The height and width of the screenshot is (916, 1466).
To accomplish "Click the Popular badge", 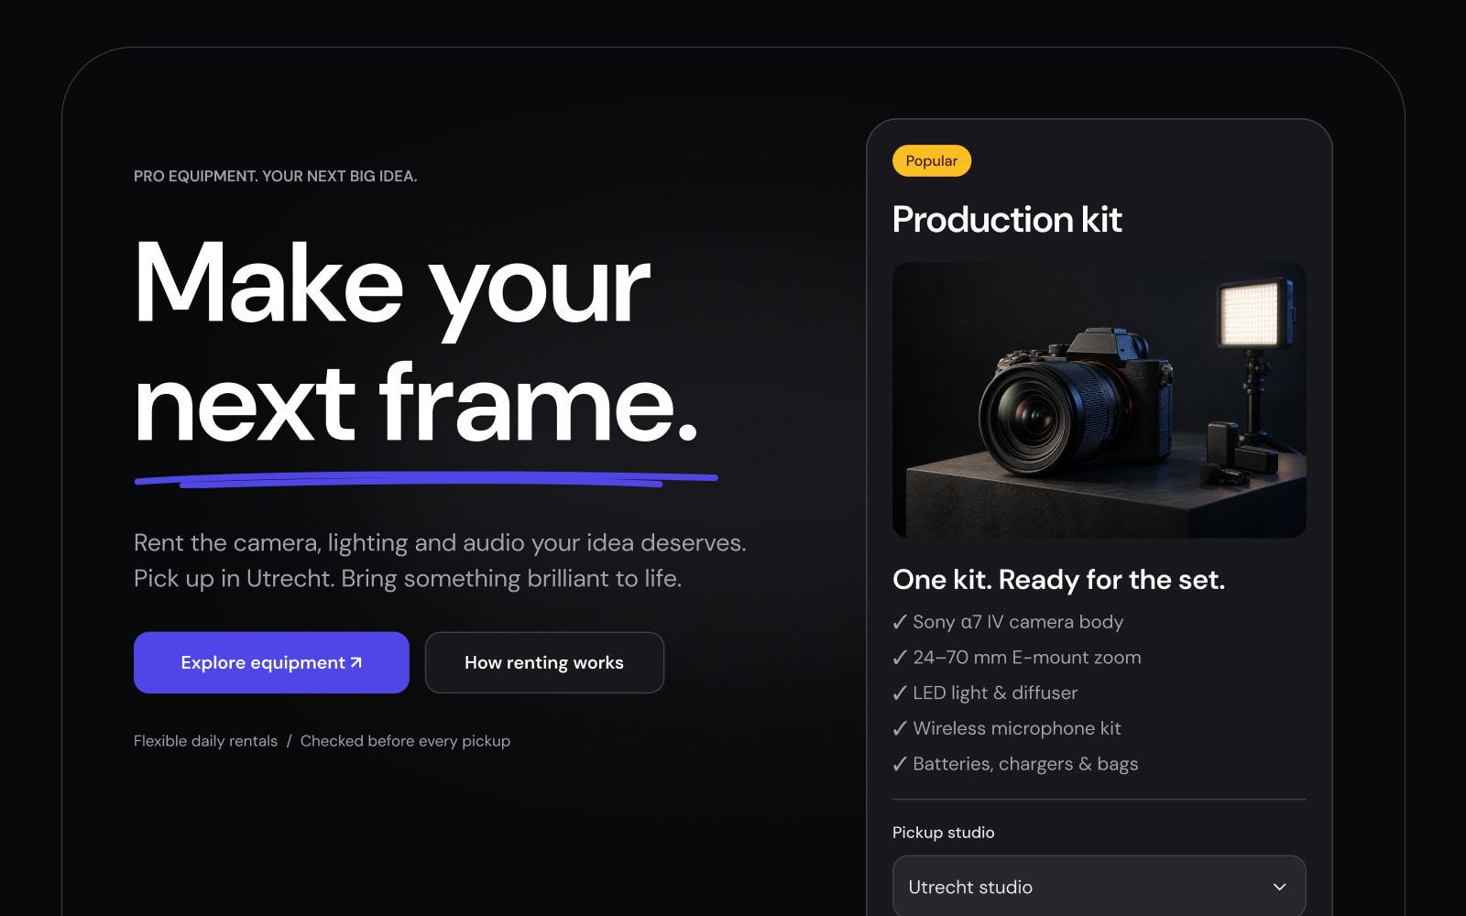I will (x=932, y=160).
